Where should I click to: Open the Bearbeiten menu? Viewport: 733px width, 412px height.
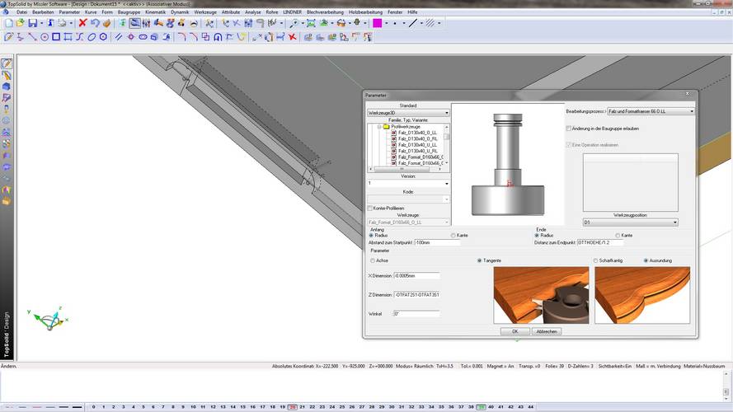[43, 12]
